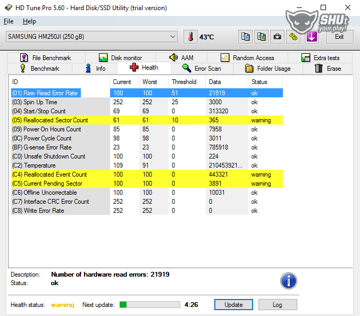The height and width of the screenshot is (316, 360).
Task: Click the copy text to clipboard icon
Action: (245, 37)
